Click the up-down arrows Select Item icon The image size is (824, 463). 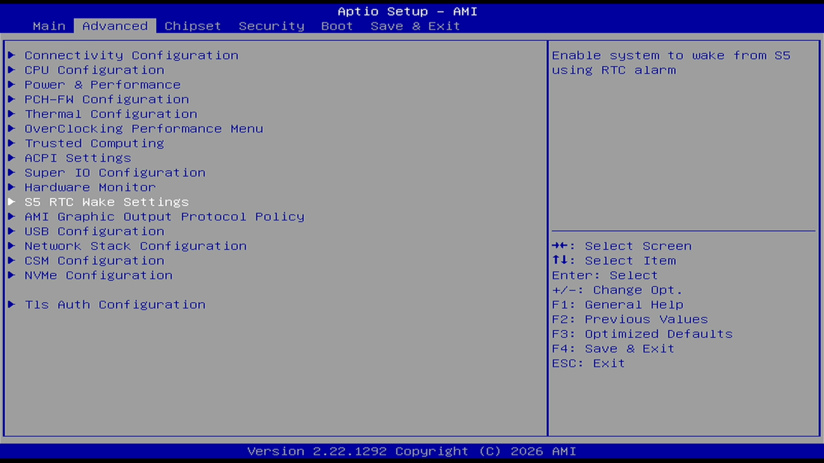click(560, 260)
